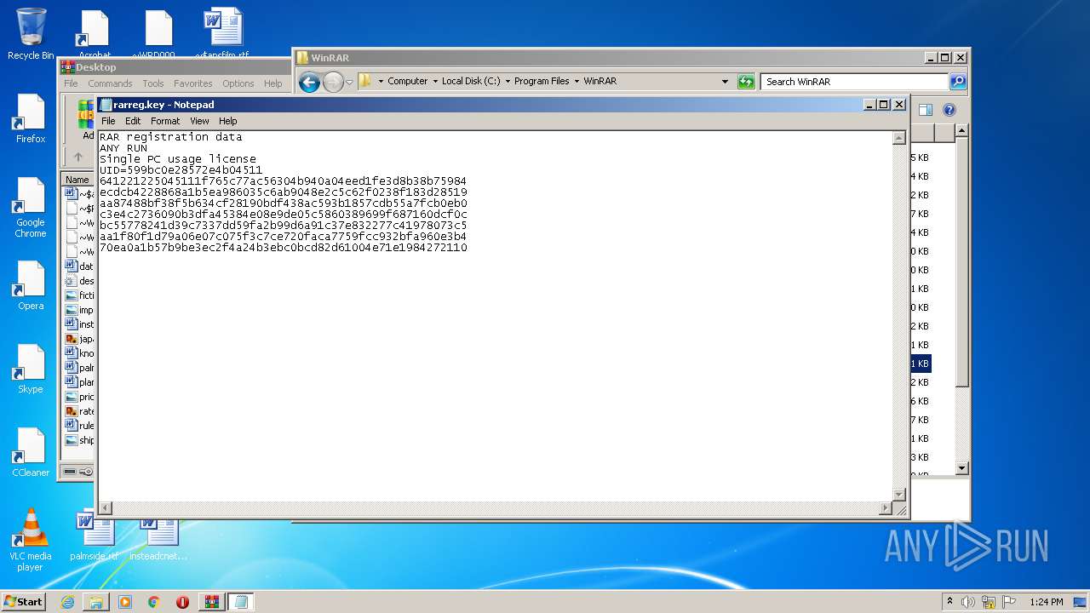This screenshot has height=613, width=1090.
Task: Open the VLC media player desktop shortcut
Action: tap(31, 540)
